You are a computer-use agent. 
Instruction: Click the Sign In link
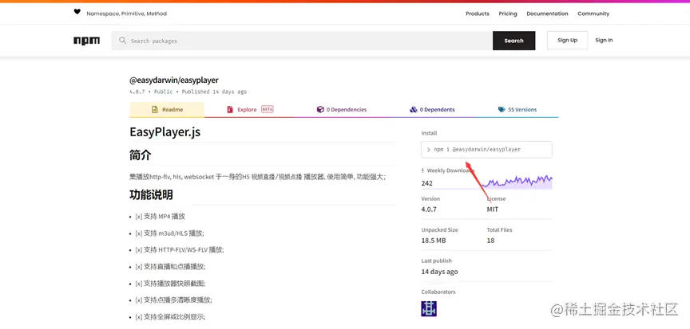604,41
